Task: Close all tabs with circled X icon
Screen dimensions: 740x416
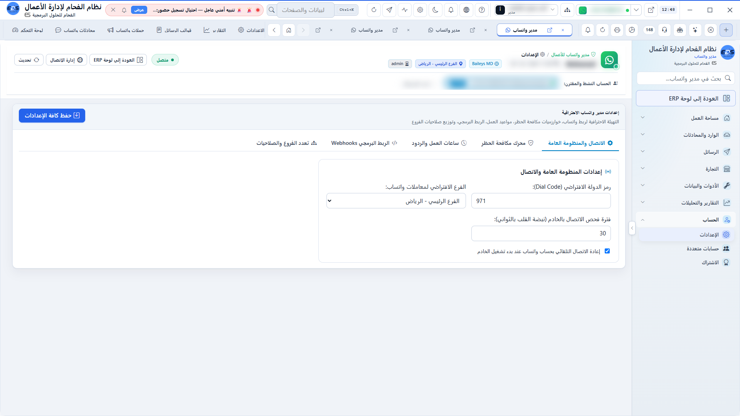Action: coord(711,30)
